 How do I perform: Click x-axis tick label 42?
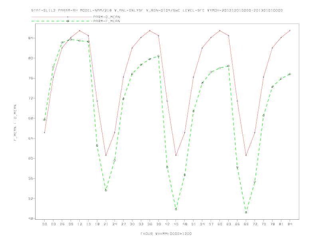(167, 224)
